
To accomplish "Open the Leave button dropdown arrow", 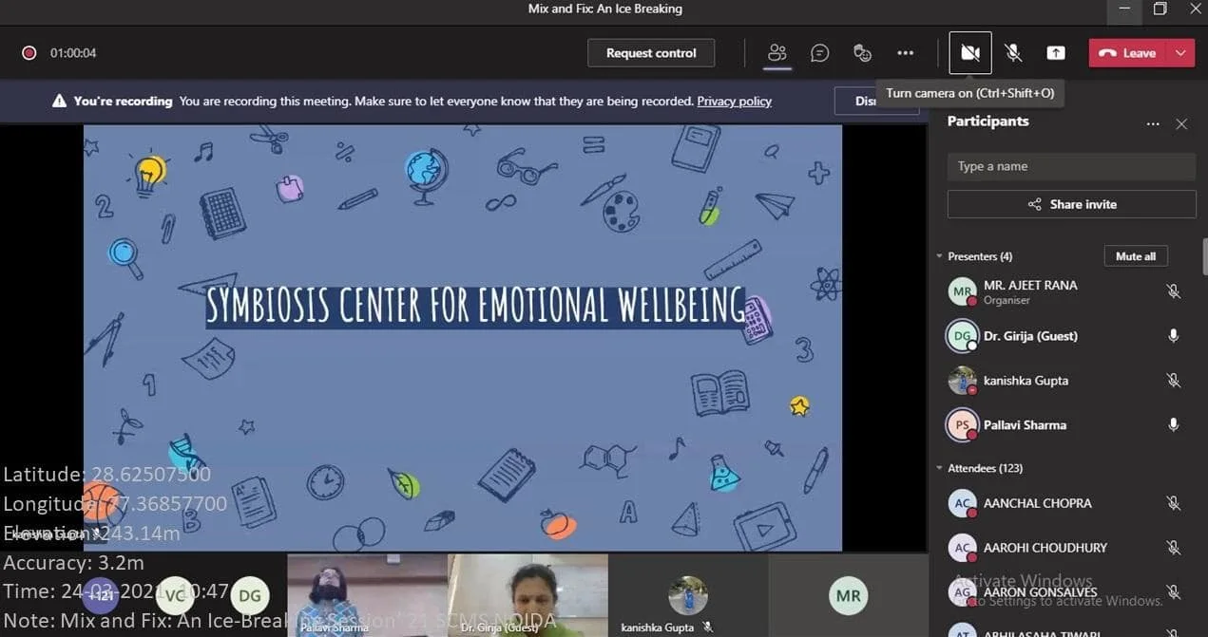I will pos(1180,53).
